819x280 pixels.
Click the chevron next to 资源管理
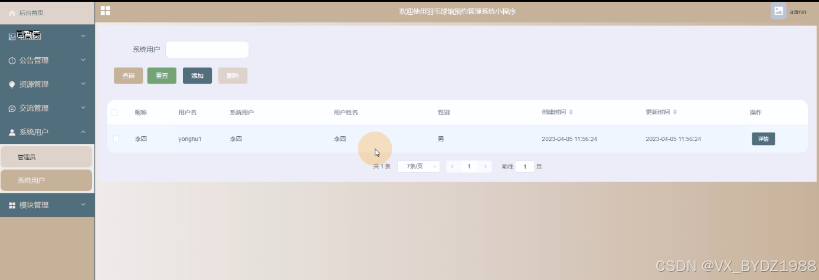tap(83, 84)
